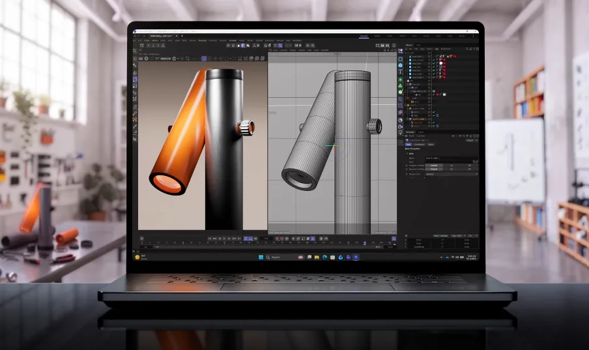Open the MoGraph menu
589x350 pixels.
[x=203, y=40]
